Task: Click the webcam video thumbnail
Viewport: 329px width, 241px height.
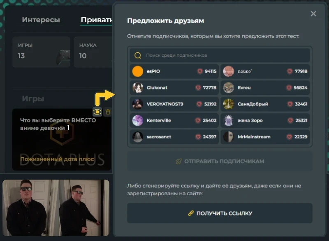Action: tap(56, 208)
